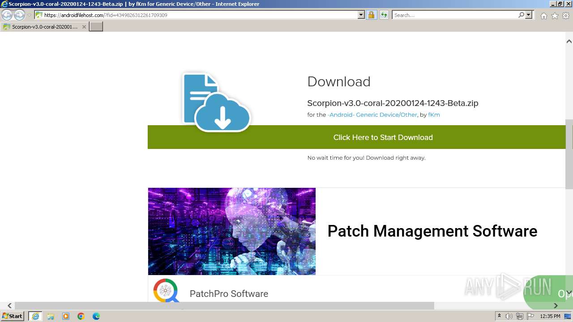
Task: Open File Explorer folder in taskbar
Action: [51, 316]
